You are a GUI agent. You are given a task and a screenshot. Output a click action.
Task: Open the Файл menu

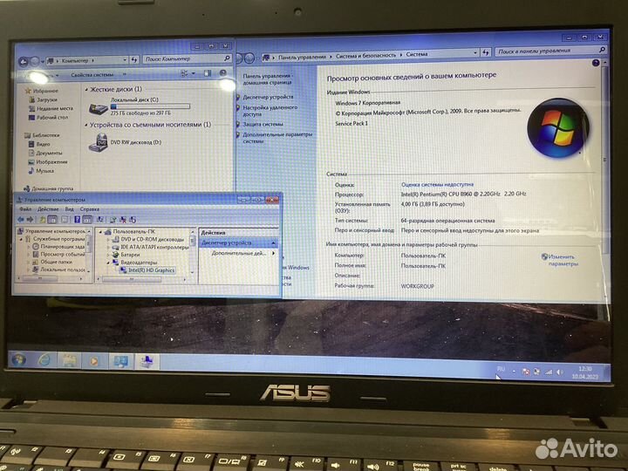click(x=25, y=209)
